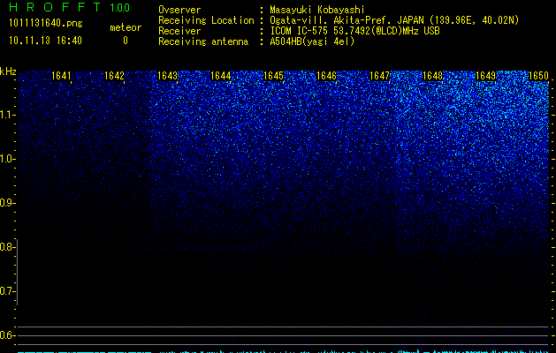556x353 pixels.
Task: Click the 0.8 kHz axis label
Action: pyautogui.click(x=7, y=247)
